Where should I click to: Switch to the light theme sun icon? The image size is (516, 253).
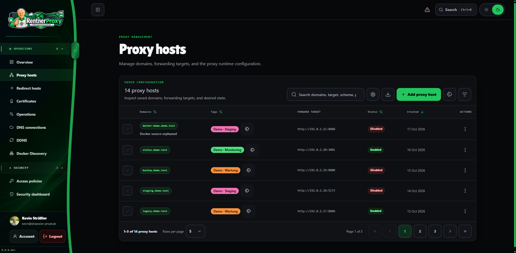[486, 10]
